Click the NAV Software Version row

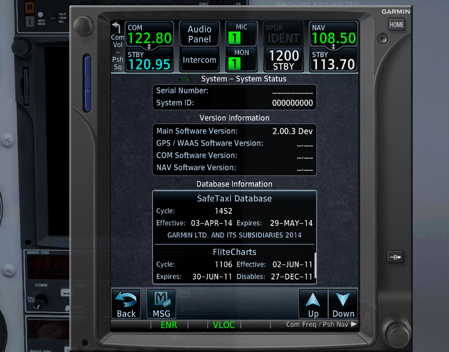pos(234,168)
